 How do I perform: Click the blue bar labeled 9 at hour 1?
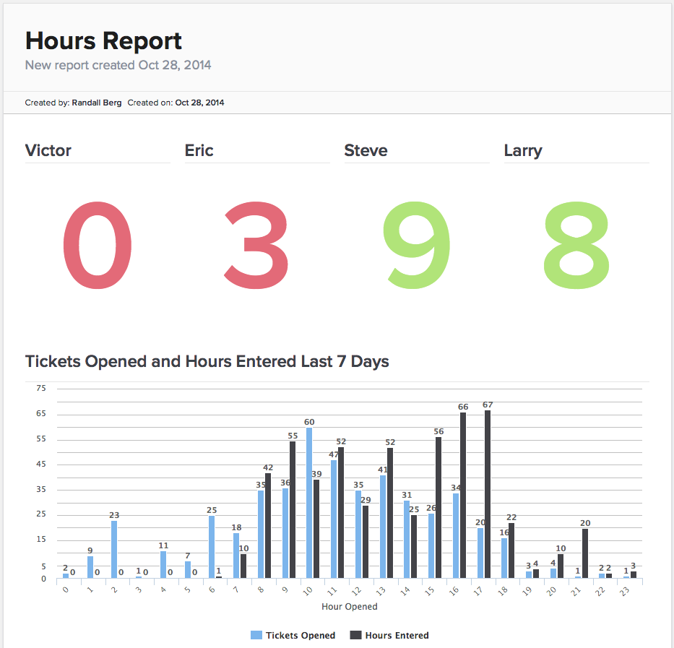(90, 567)
